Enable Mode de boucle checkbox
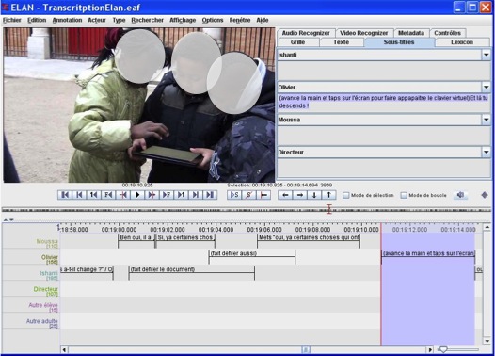This screenshot has height=356, width=495. click(404, 195)
